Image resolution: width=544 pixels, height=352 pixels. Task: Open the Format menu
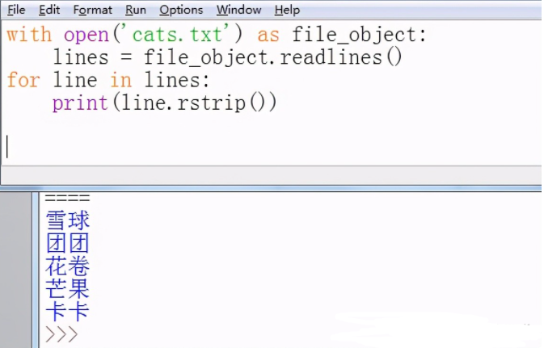[x=93, y=10]
